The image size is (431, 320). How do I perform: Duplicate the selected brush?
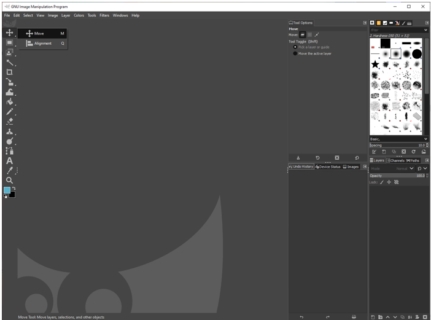[394, 152]
